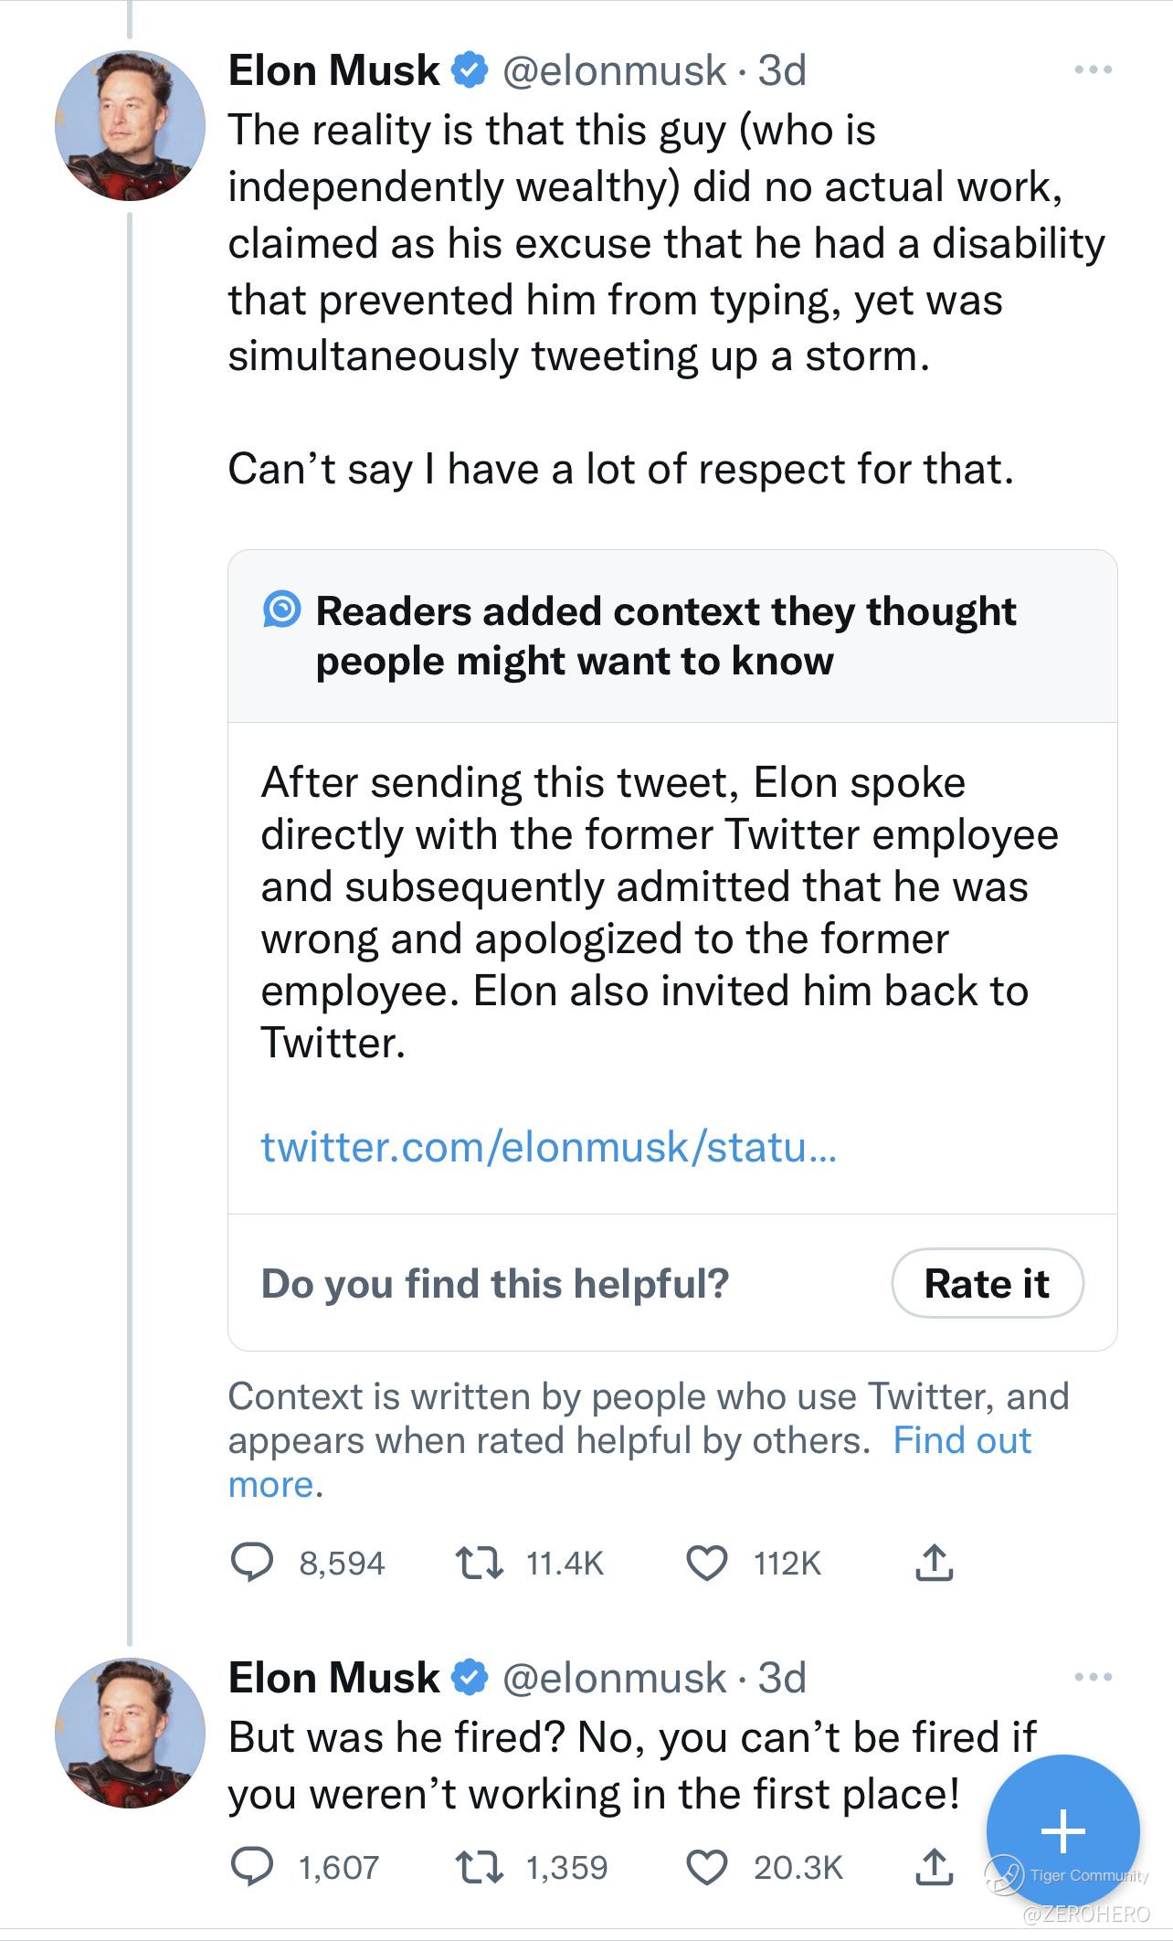Open more options on the second tweet

click(1093, 1677)
